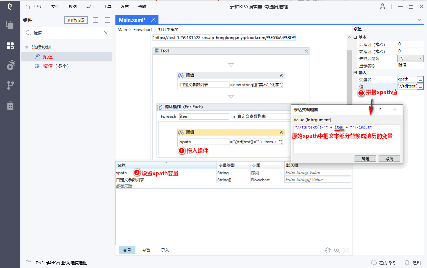Switch to the 参数 tab

click(x=146, y=250)
